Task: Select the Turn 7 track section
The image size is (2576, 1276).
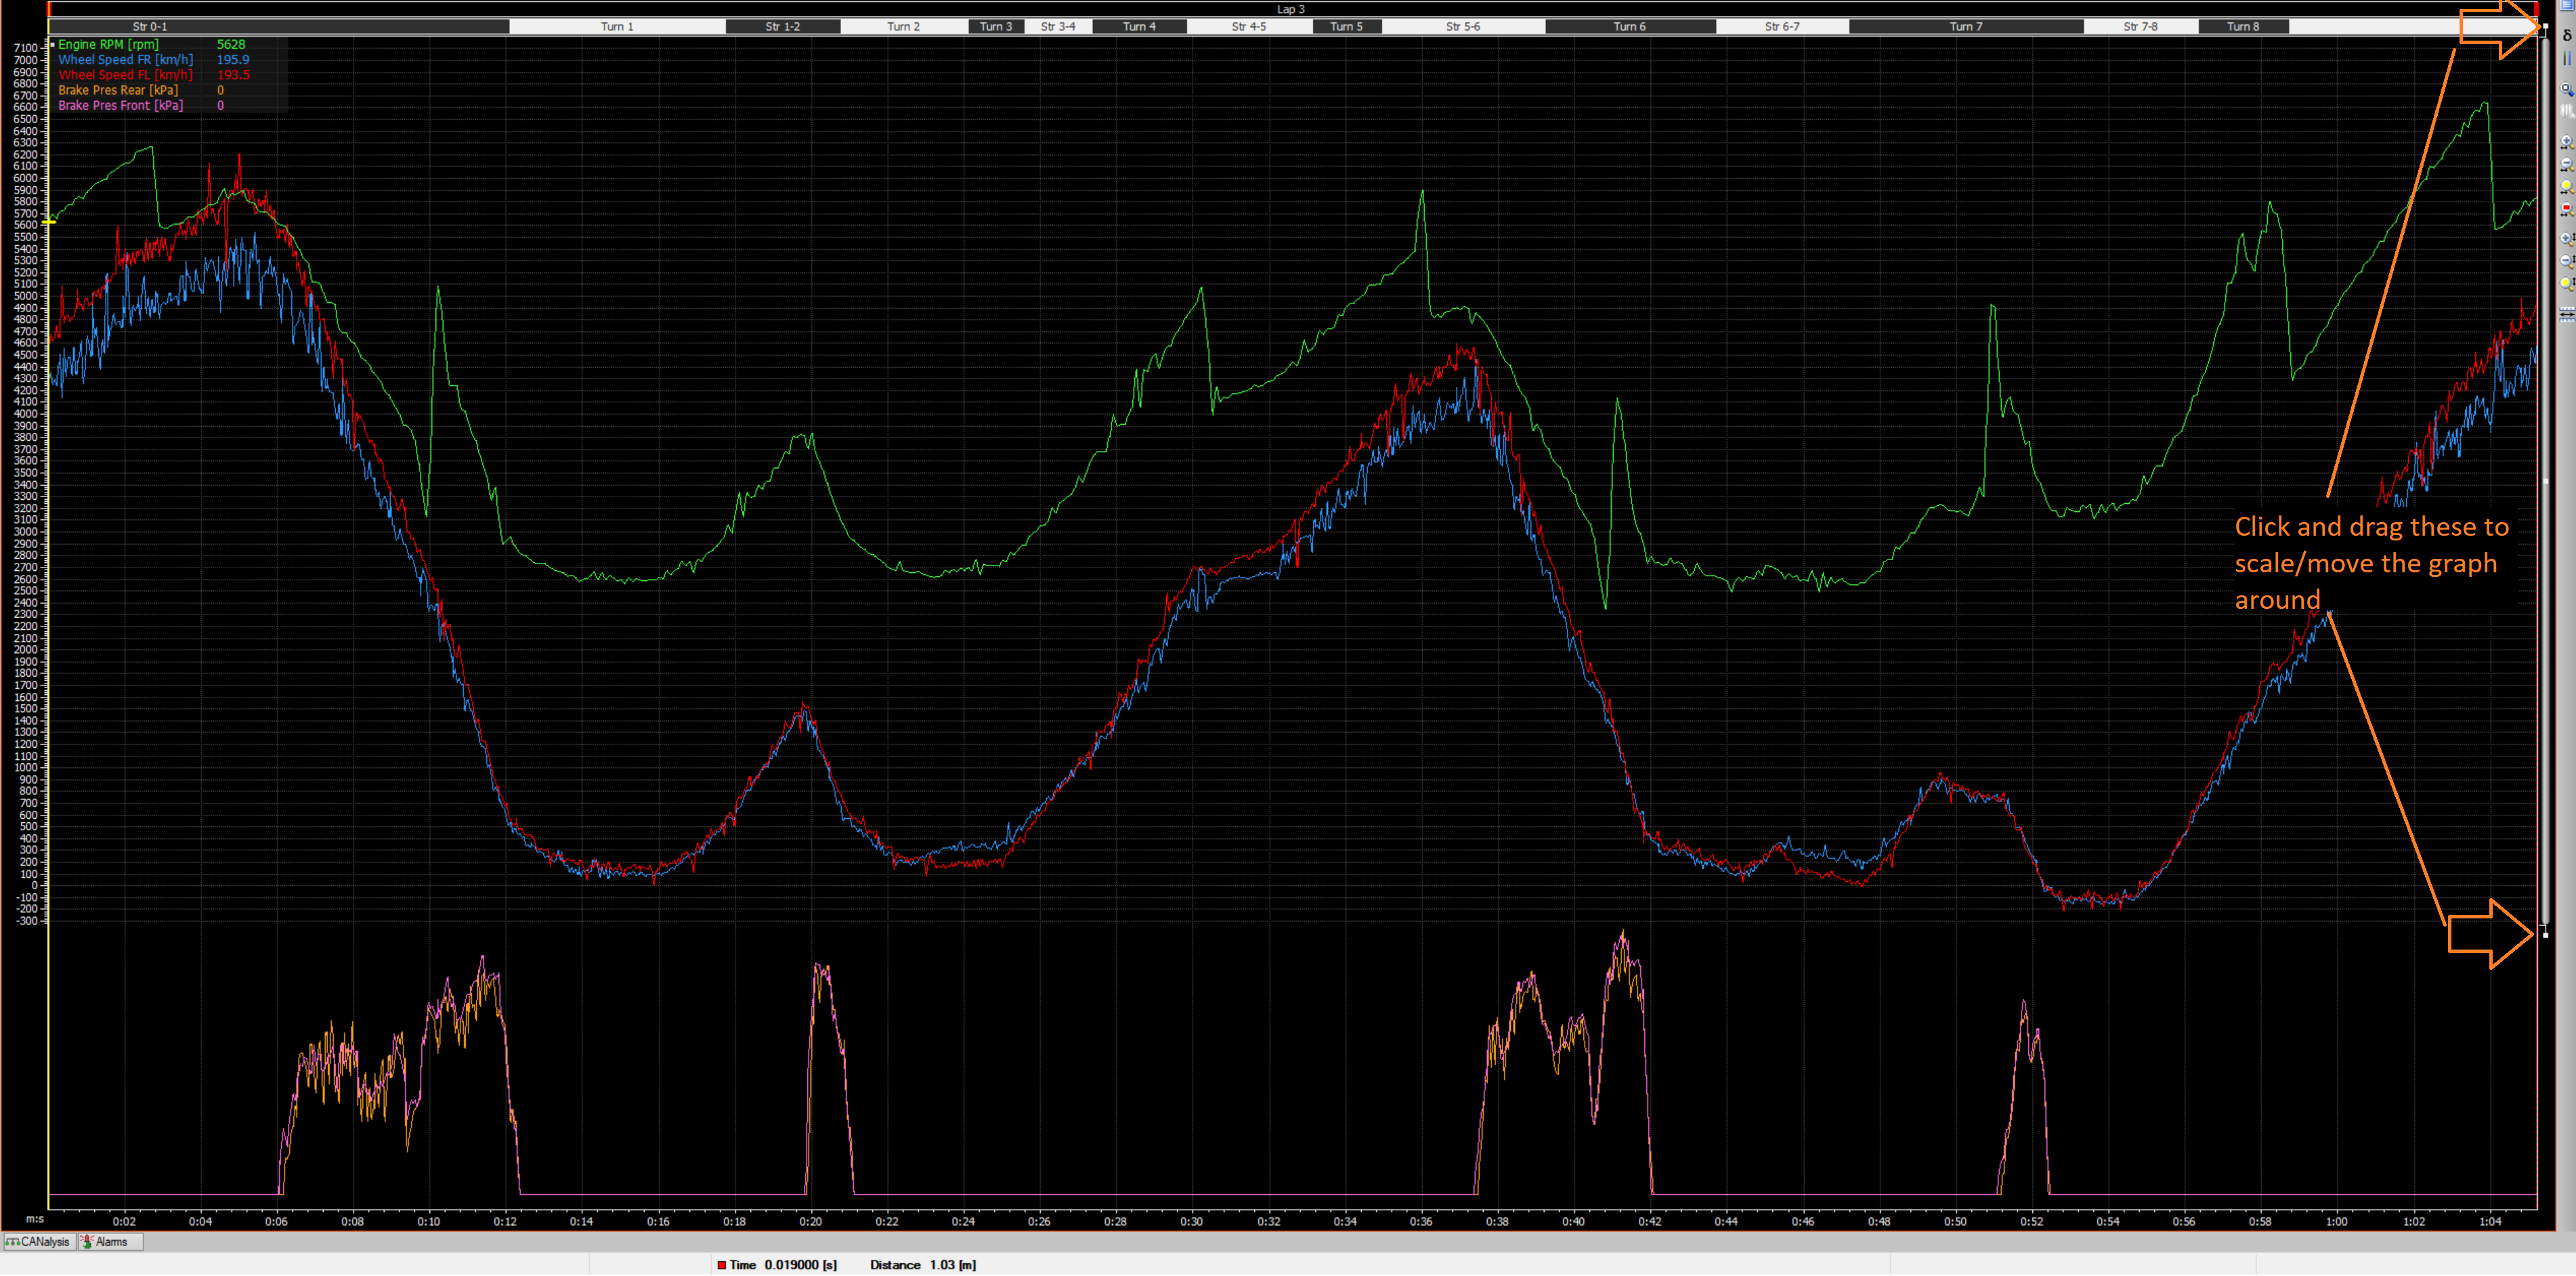Action: click(x=1966, y=27)
